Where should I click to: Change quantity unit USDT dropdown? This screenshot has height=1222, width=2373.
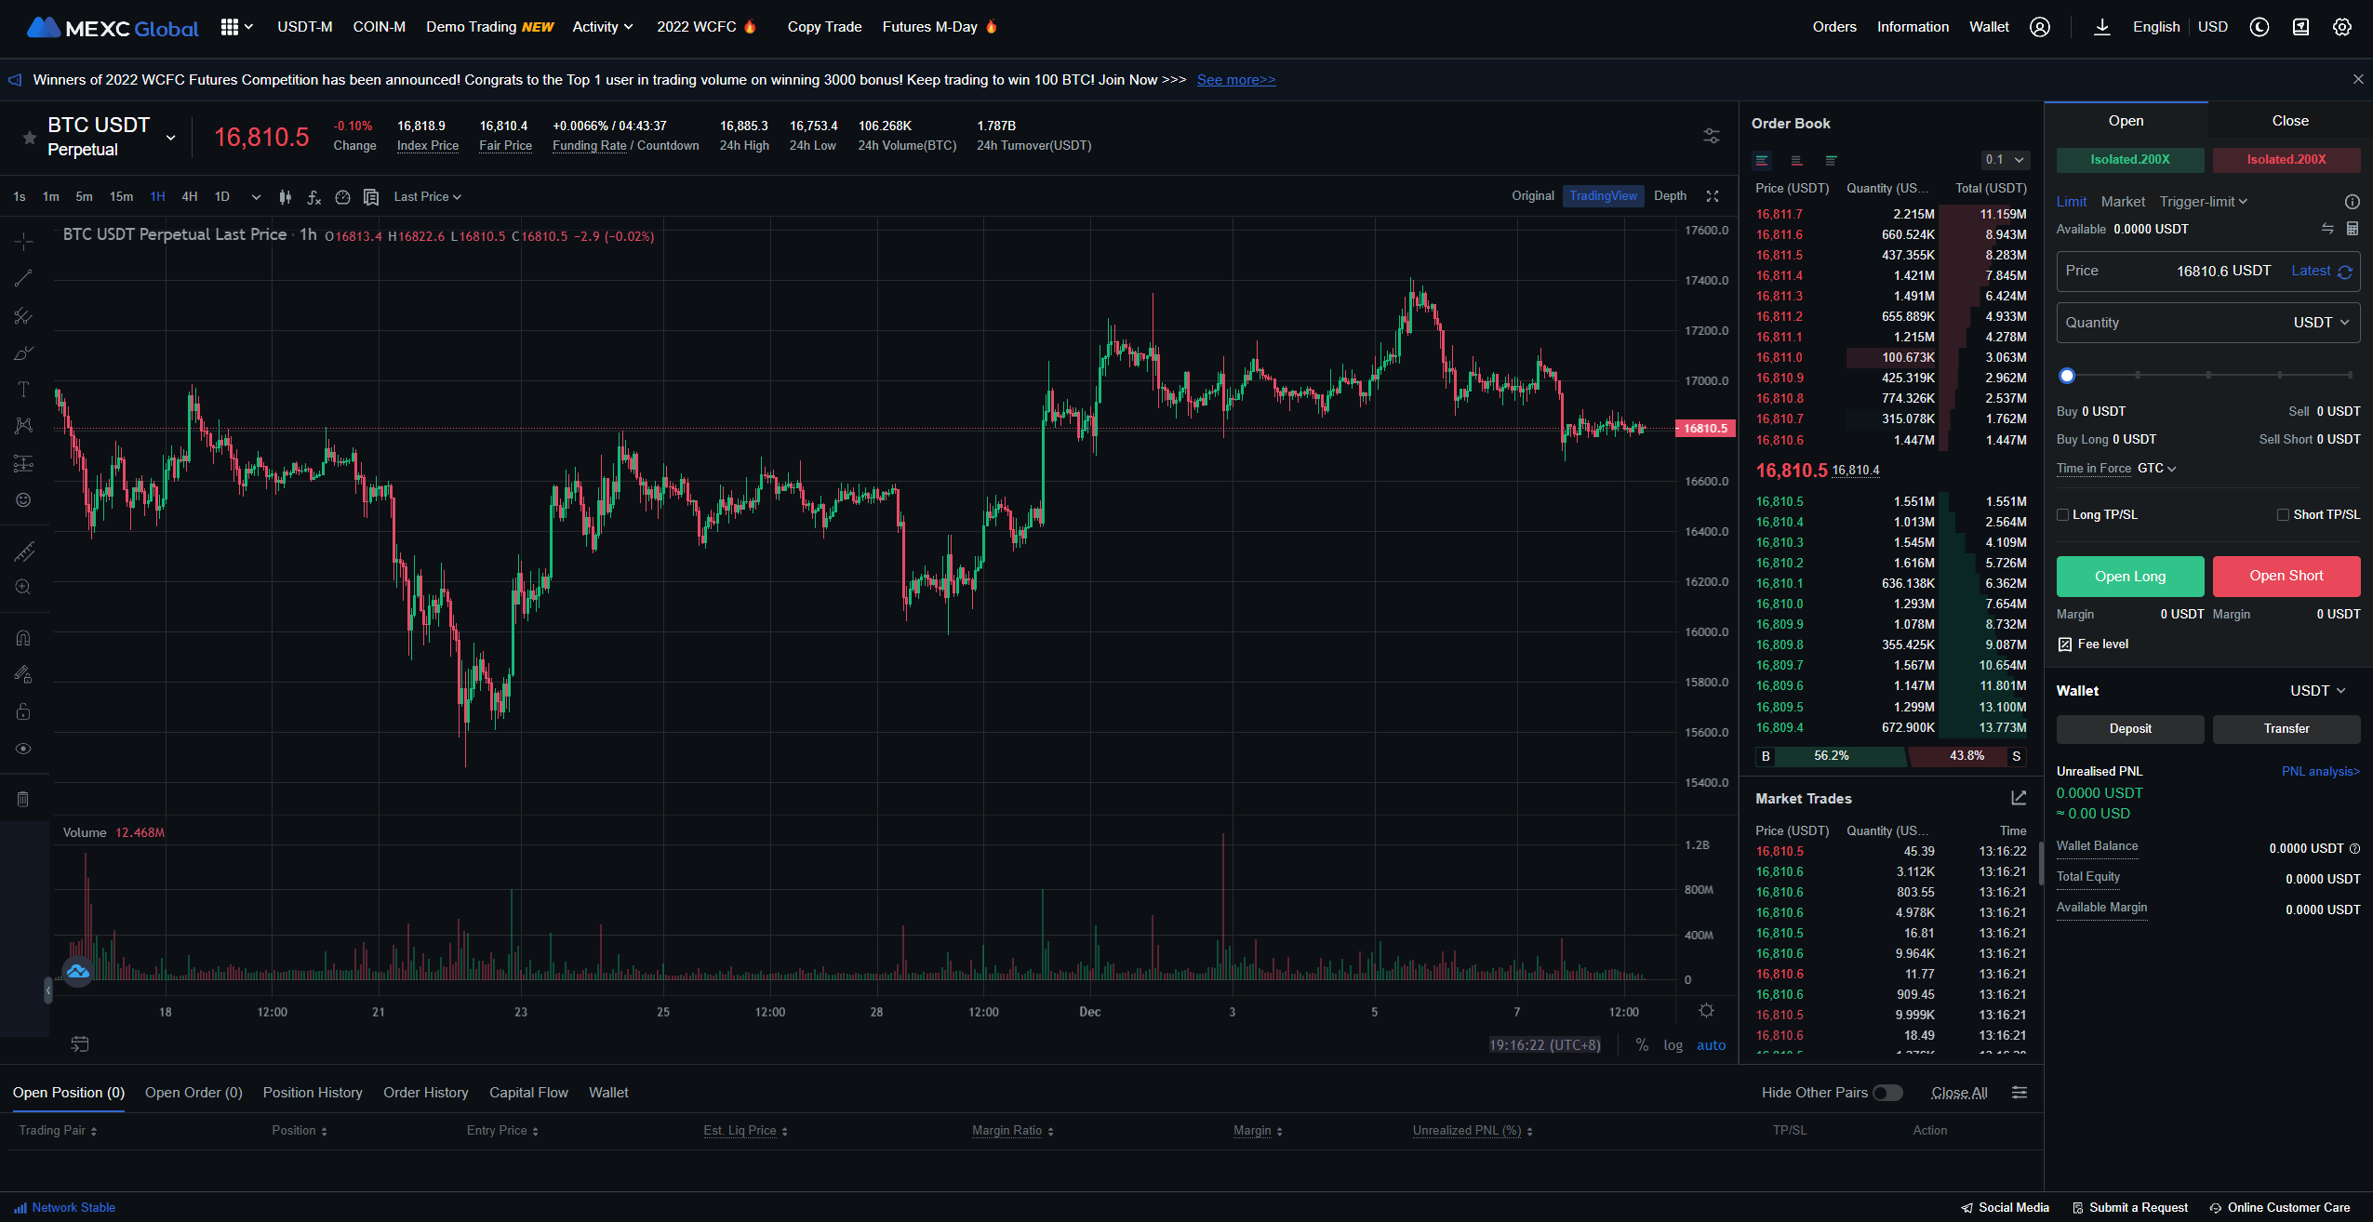(2321, 323)
